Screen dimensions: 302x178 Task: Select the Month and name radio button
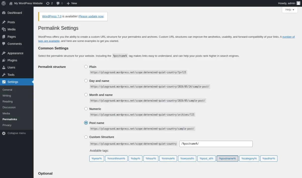86,95
